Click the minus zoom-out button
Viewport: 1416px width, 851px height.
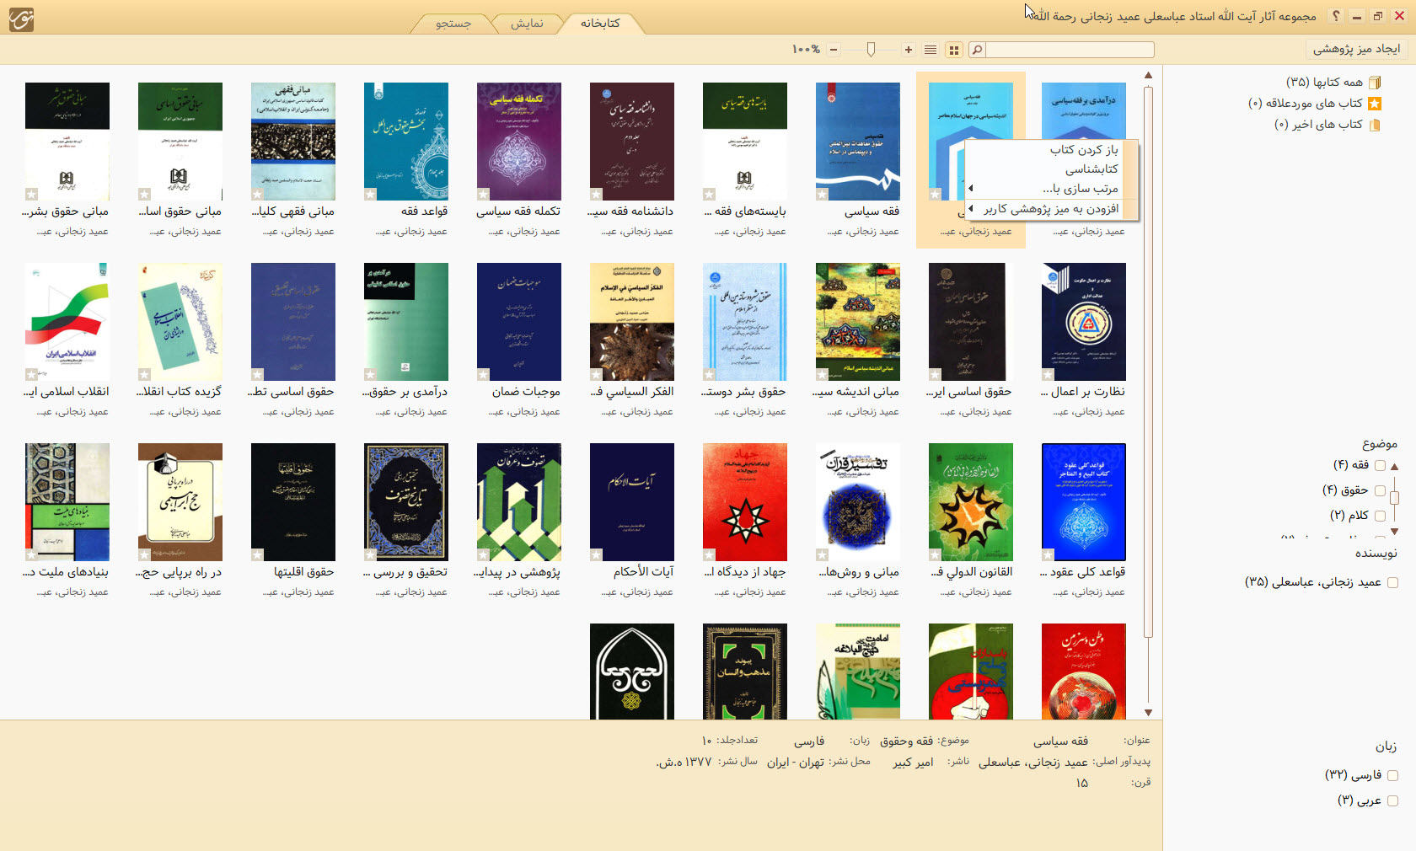click(x=834, y=51)
